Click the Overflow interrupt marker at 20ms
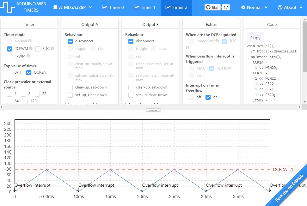The image size is (307, 206). (160, 185)
